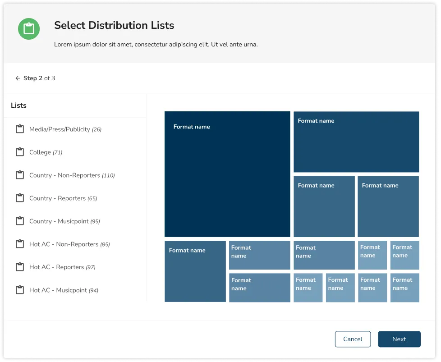
Task: Click the clipboard icon beside Country - Reporters
Action: click(20, 198)
